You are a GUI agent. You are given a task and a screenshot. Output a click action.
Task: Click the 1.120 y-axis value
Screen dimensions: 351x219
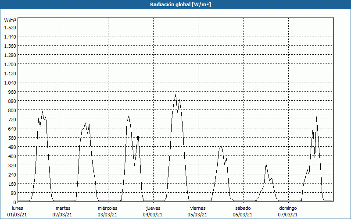10,74
